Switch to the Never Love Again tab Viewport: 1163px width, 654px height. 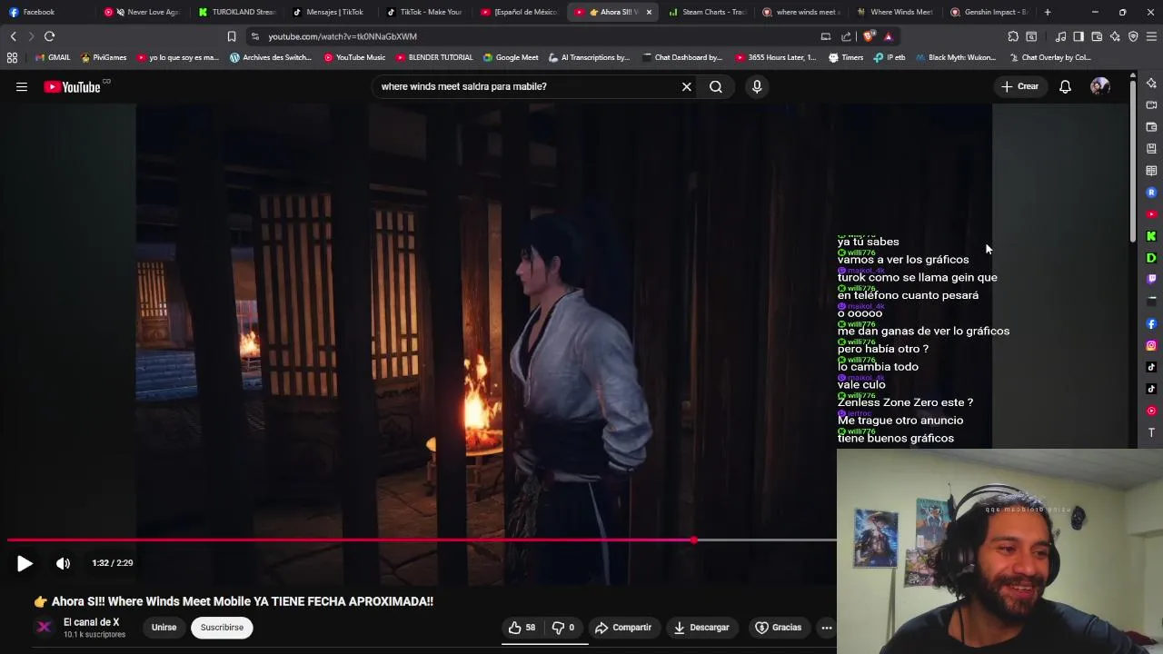pyautogui.click(x=144, y=12)
